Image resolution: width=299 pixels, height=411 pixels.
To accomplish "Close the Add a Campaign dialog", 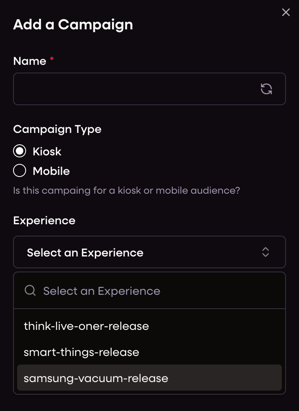I will (286, 12).
